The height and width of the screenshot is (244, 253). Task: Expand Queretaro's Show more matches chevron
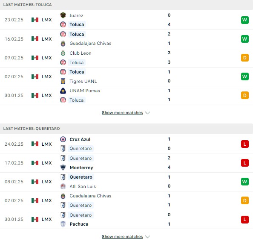click(x=147, y=237)
